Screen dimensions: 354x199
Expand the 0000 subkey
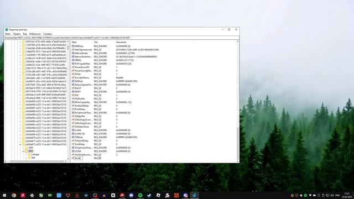(x=23, y=148)
